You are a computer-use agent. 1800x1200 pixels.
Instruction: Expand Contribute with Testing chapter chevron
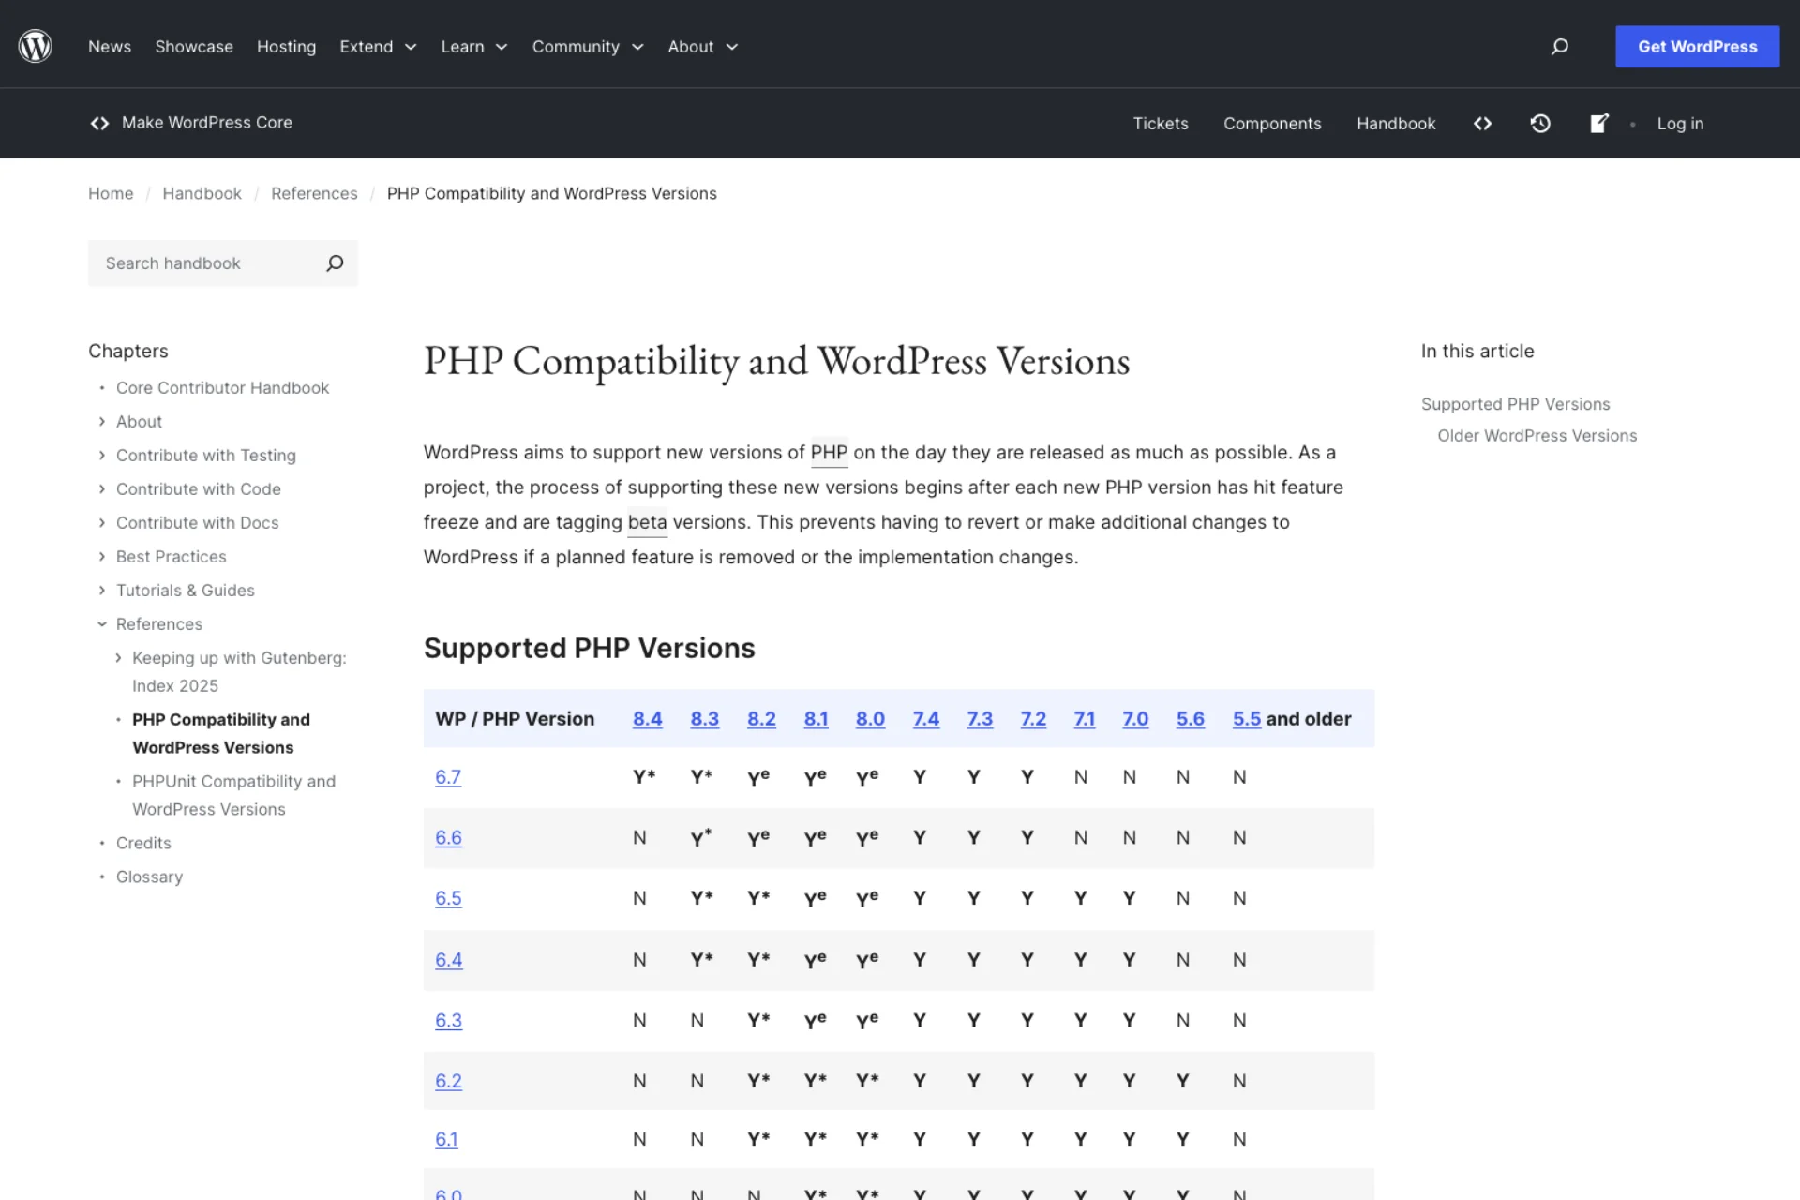pyautogui.click(x=102, y=456)
